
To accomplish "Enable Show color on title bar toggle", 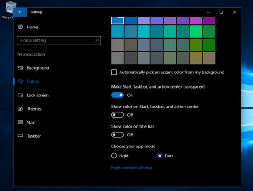I will click(117, 135).
